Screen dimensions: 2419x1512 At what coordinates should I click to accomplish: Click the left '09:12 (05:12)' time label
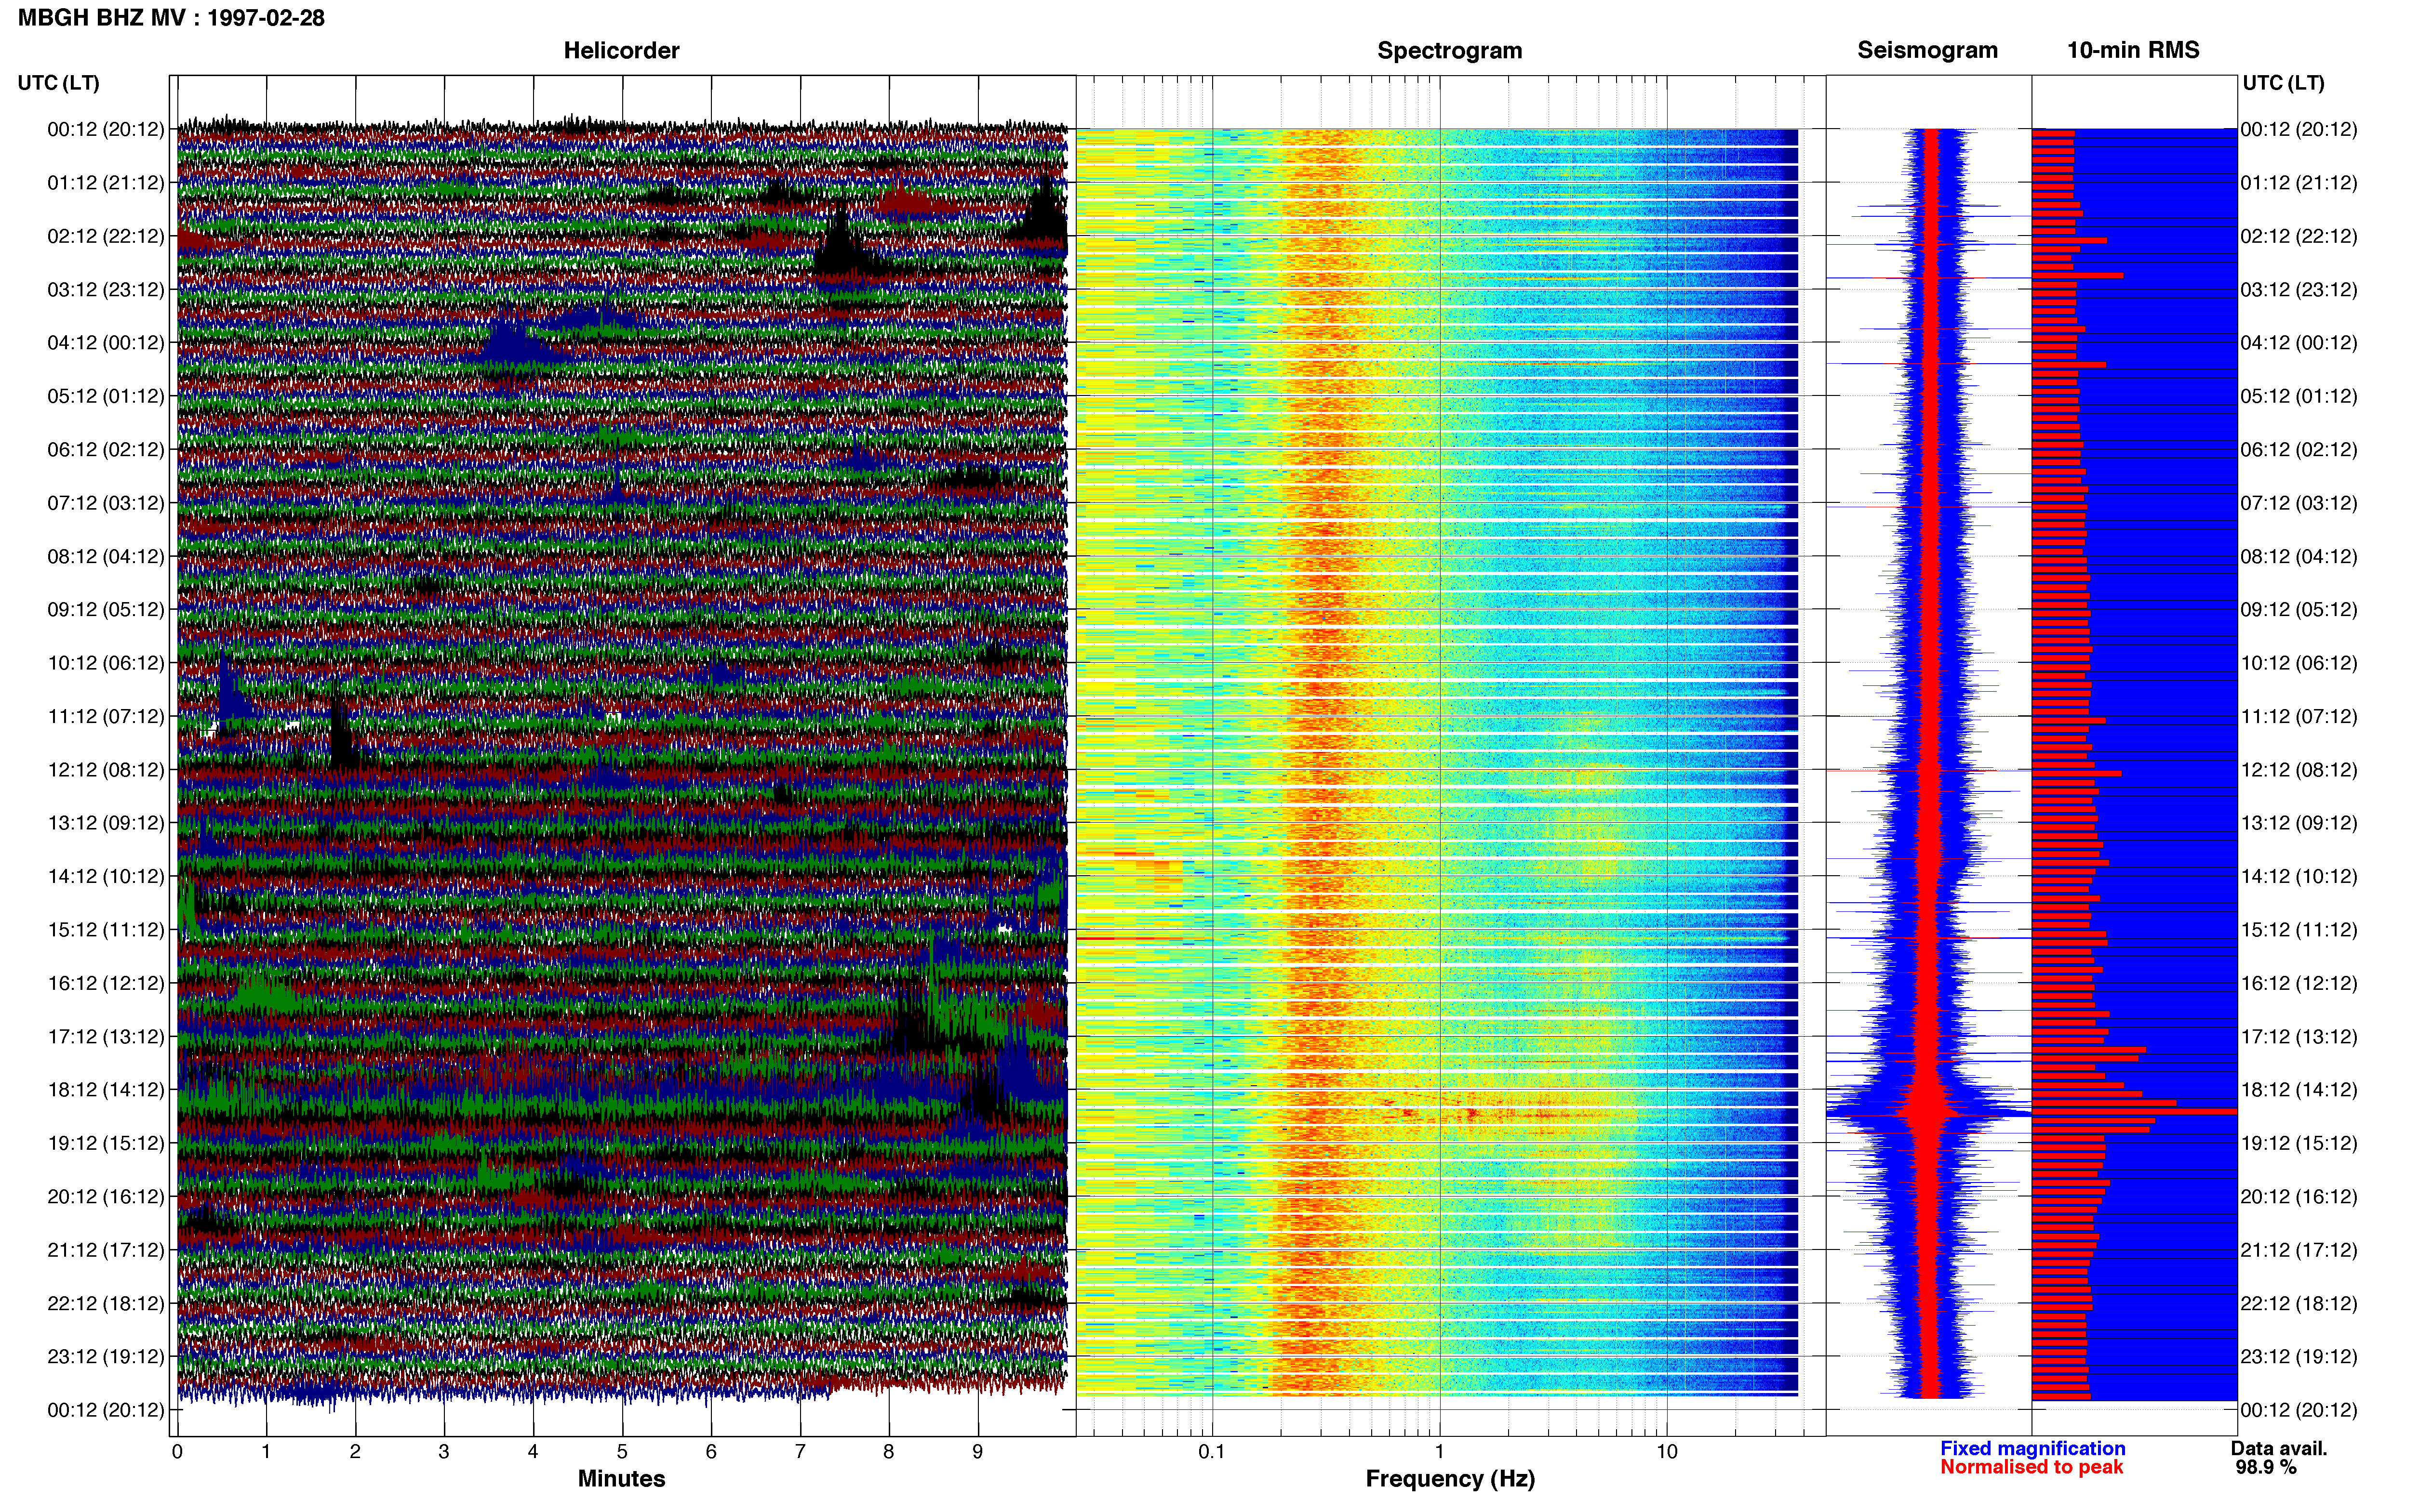click(x=106, y=610)
